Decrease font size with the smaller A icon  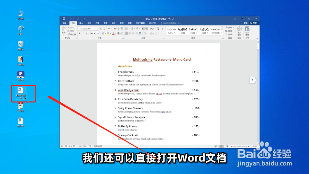[104, 29]
